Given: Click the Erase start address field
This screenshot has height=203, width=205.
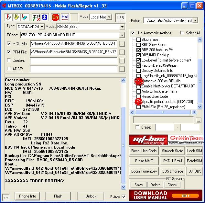Looking at the screenshot, I should pyautogui.click(x=165, y=127).
